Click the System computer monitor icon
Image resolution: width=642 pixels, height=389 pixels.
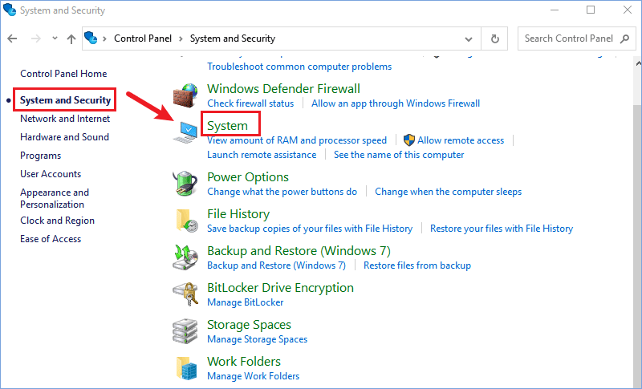pos(185,132)
